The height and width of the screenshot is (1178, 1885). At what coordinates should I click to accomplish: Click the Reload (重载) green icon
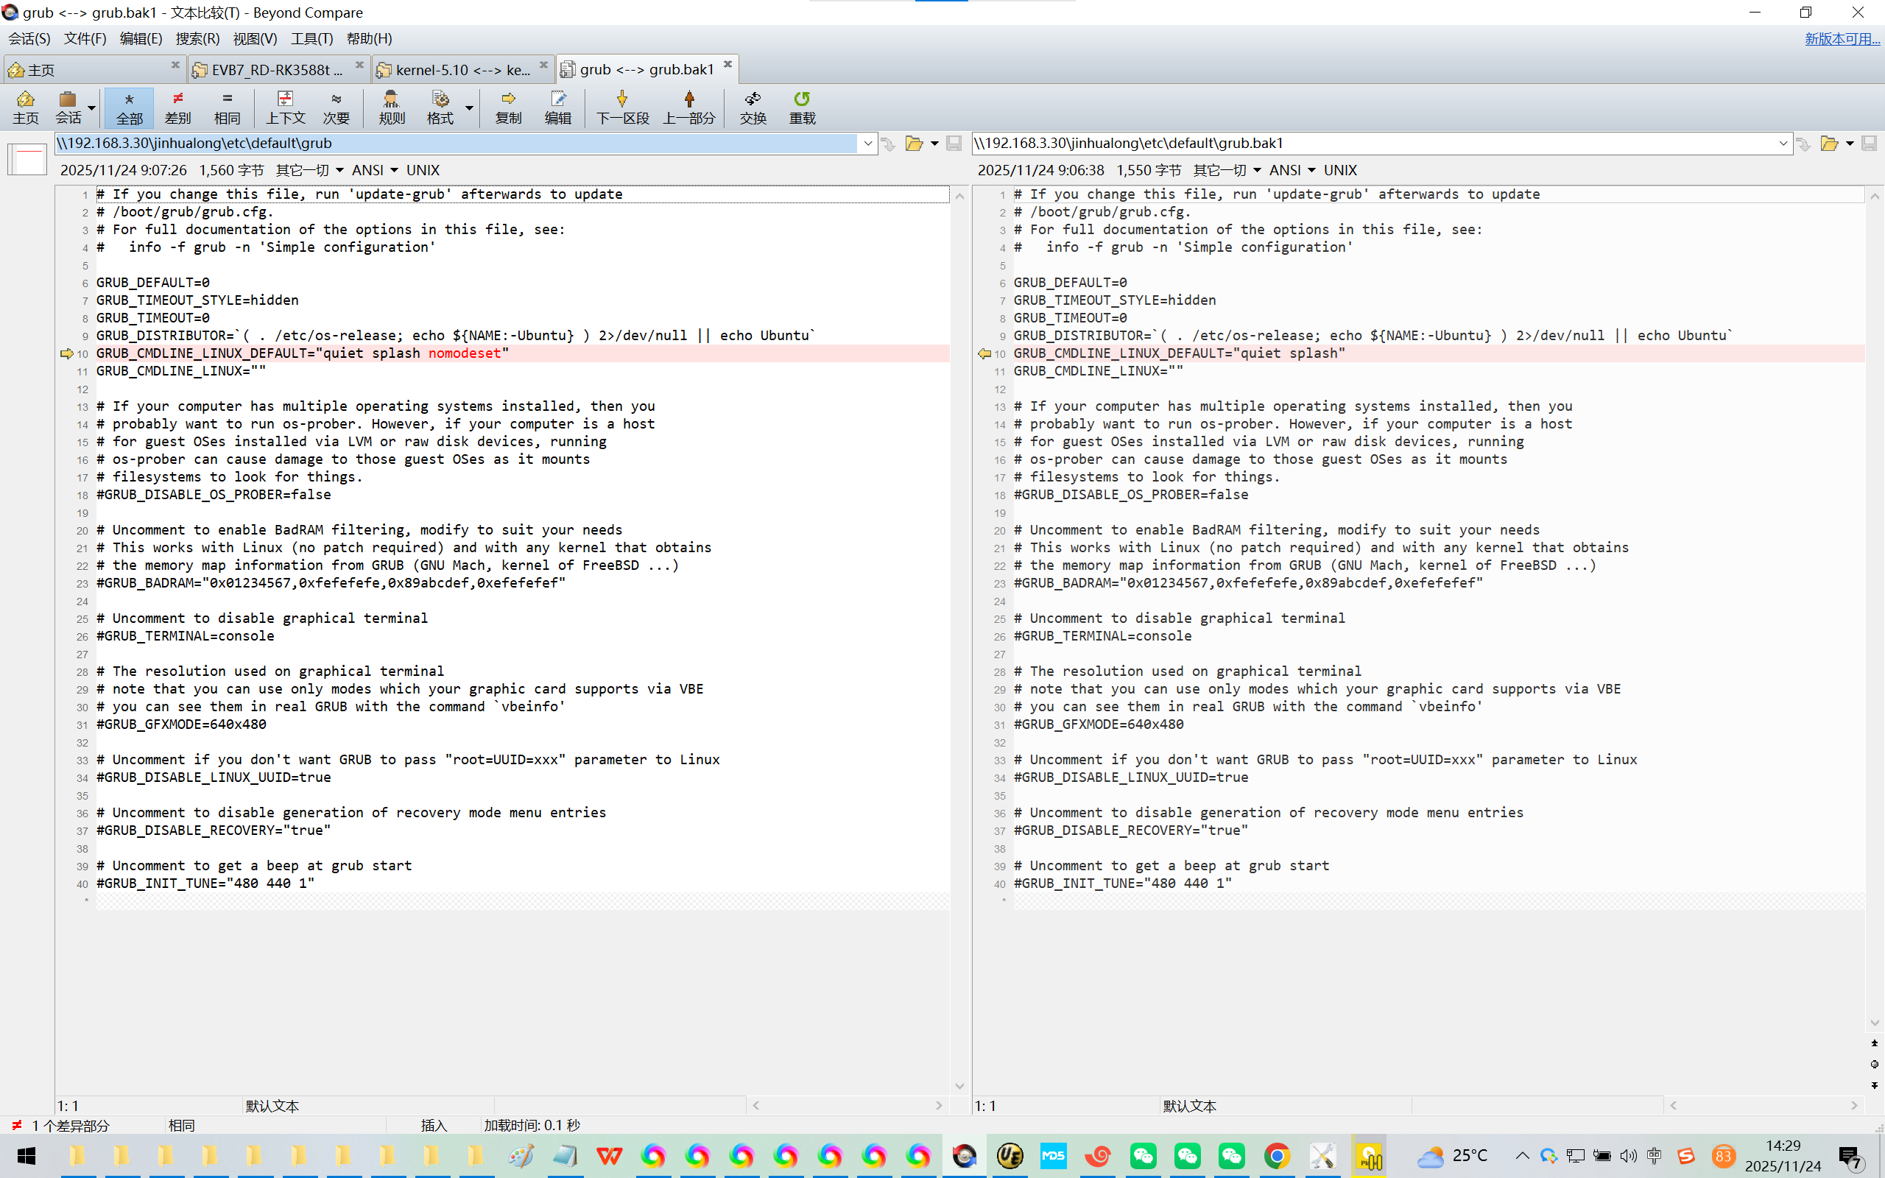pos(802,99)
